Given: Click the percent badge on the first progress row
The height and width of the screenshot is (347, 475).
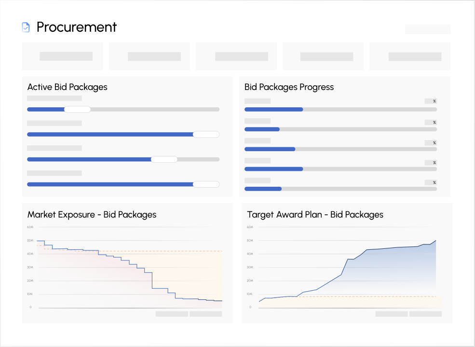Looking at the screenshot, I should pos(431,101).
